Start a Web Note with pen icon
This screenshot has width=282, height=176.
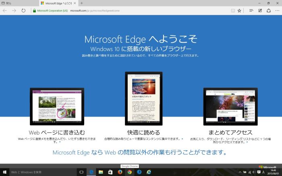point(260,10)
